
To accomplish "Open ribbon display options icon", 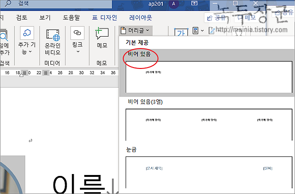I will (x=194, y=3).
